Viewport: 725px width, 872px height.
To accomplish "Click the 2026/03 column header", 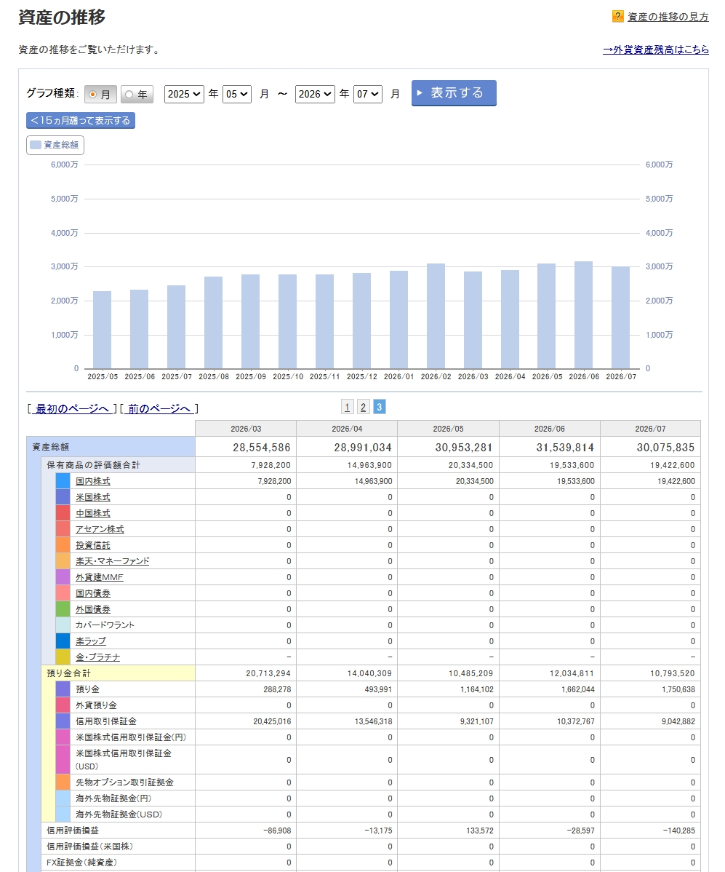I will 246,429.
